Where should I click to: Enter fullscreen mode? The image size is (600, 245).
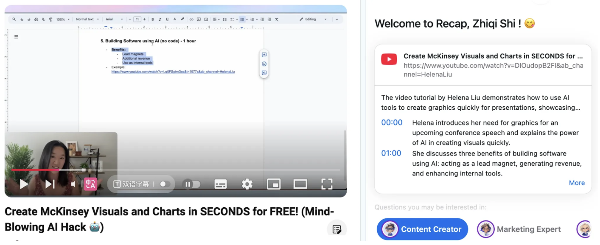pyautogui.click(x=326, y=184)
